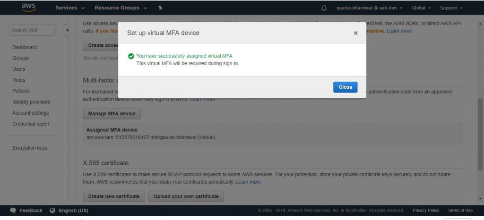Click the language globe icon

[52, 211]
